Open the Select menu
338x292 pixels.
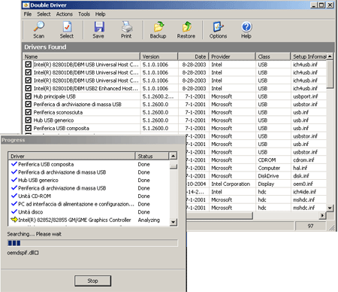44,14
